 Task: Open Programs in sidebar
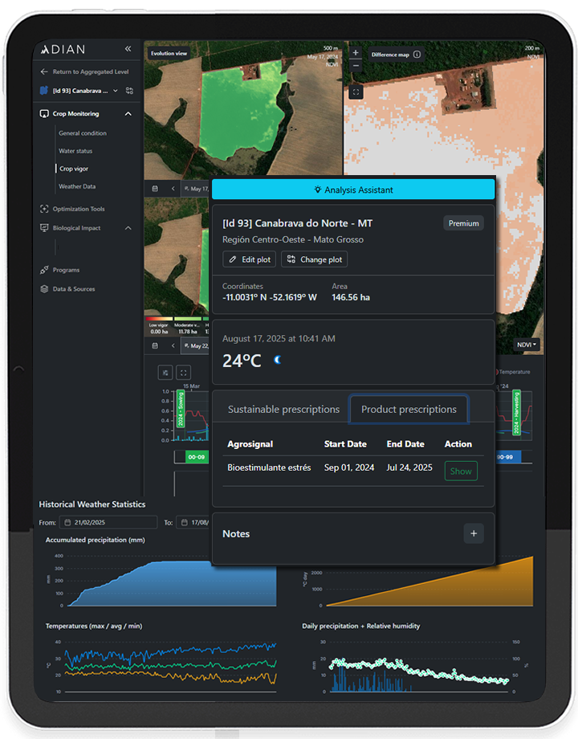pos(66,270)
